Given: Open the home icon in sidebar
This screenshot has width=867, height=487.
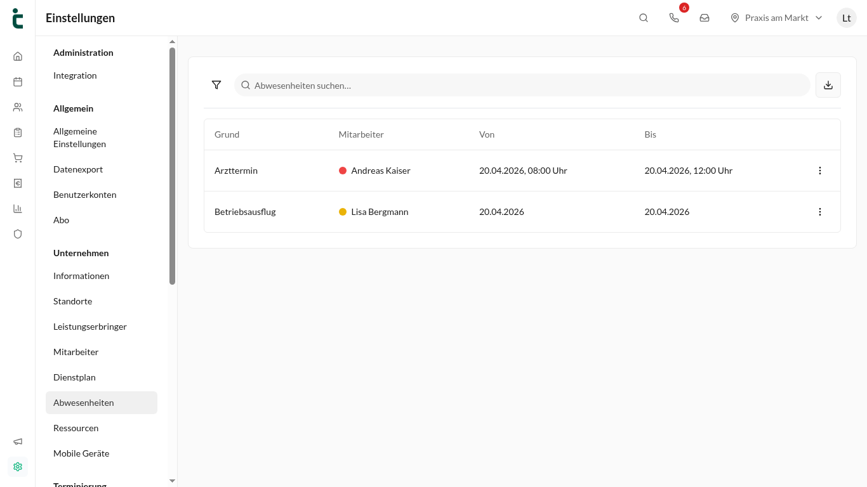Looking at the screenshot, I should coord(18,56).
